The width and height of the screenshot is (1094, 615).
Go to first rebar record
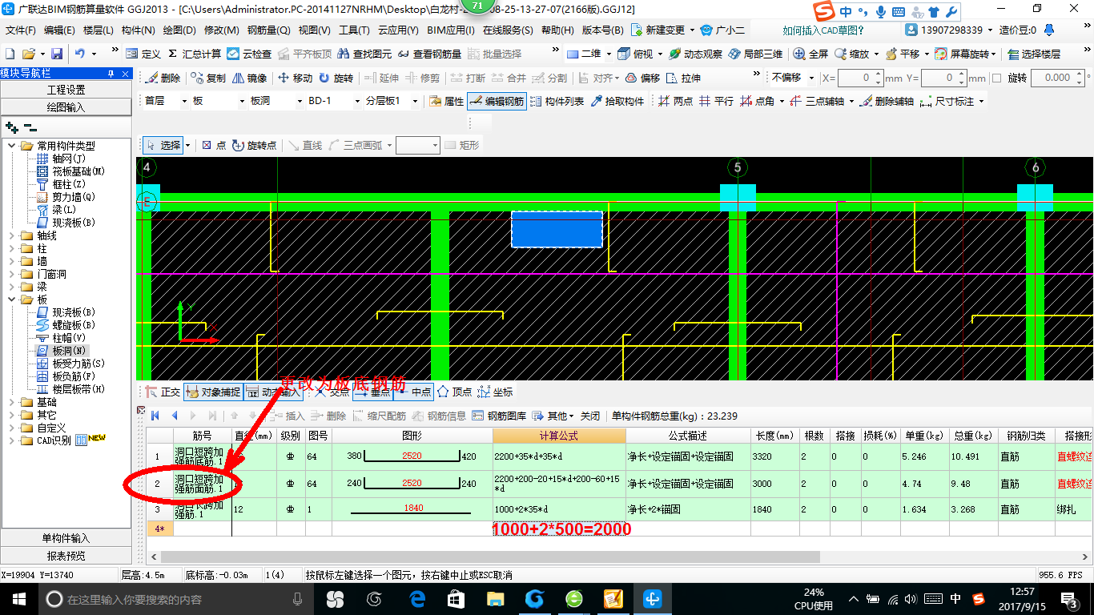click(x=155, y=416)
